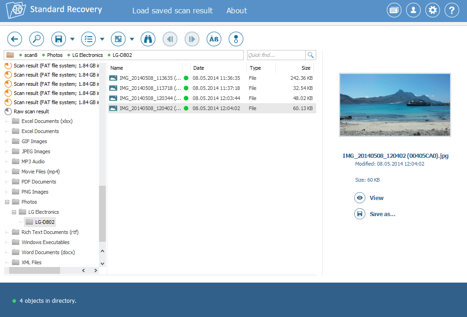Open the log window icon in header

click(394, 11)
